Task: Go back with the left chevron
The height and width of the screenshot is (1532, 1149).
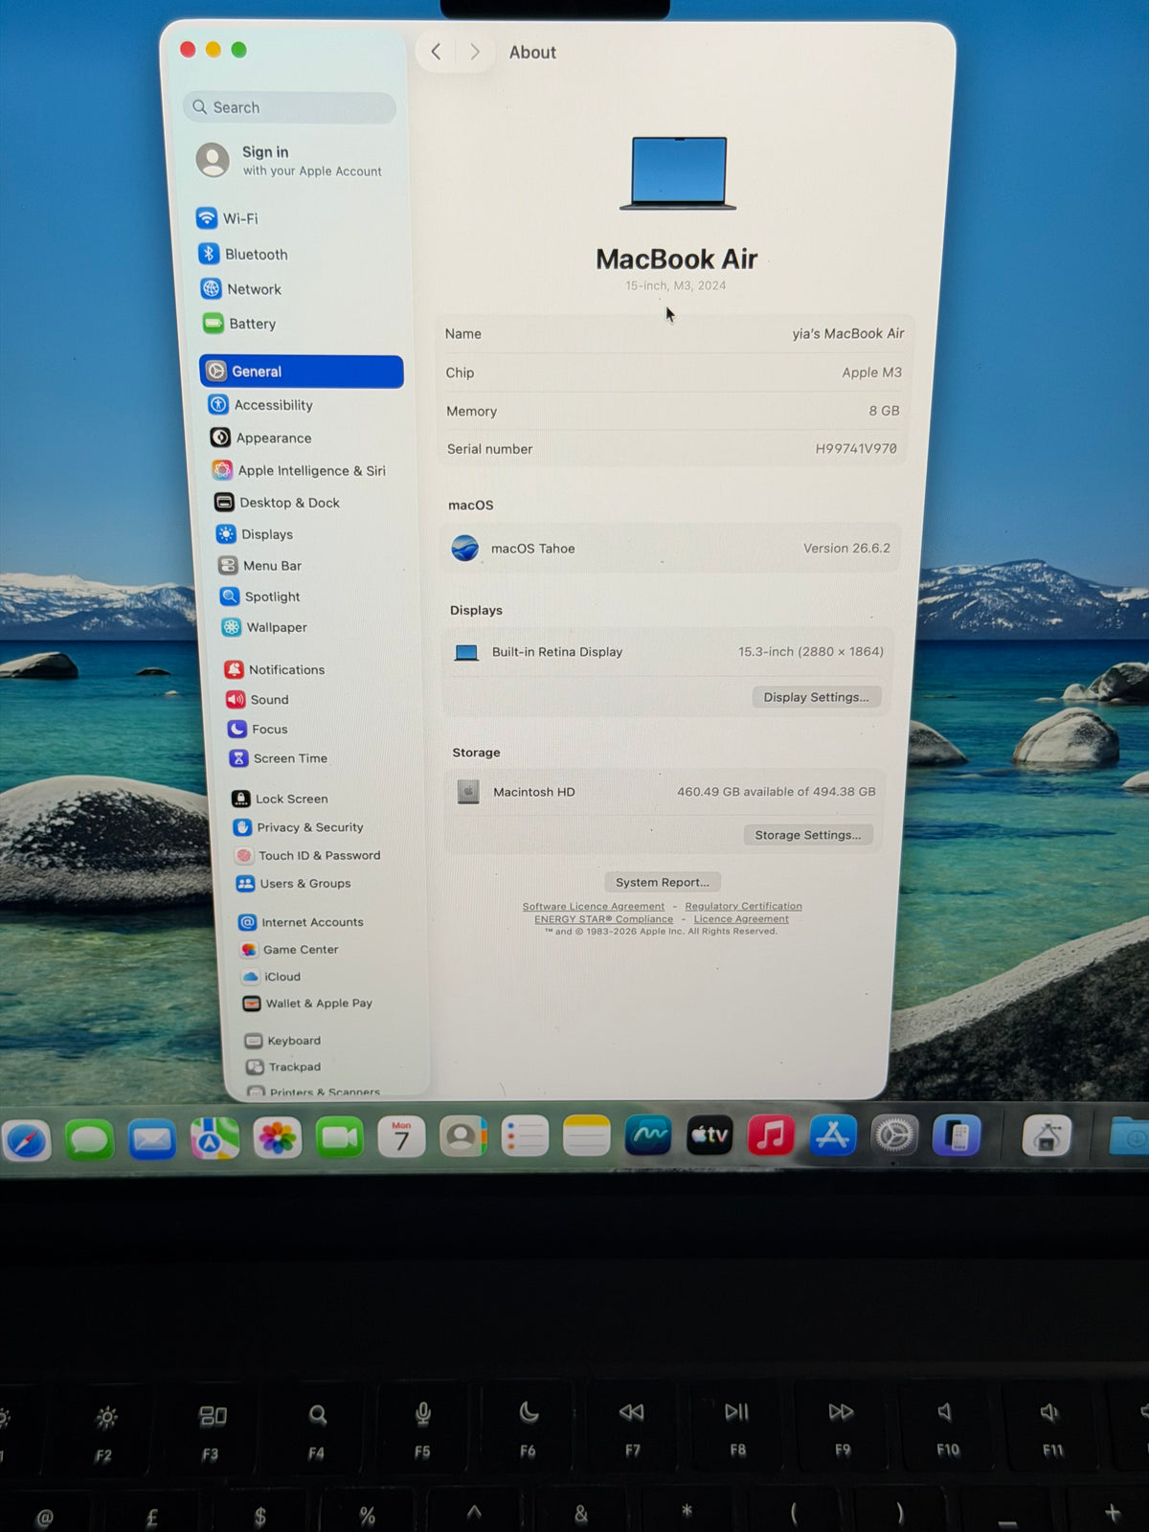Action: pyautogui.click(x=436, y=52)
